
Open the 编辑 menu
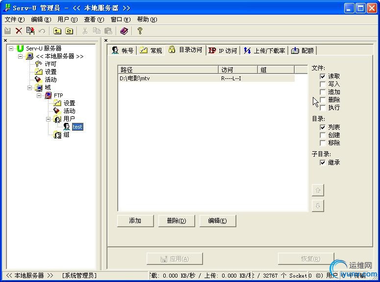pos(41,20)
